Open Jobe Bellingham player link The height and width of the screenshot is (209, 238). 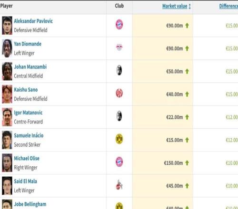(30, 204)
